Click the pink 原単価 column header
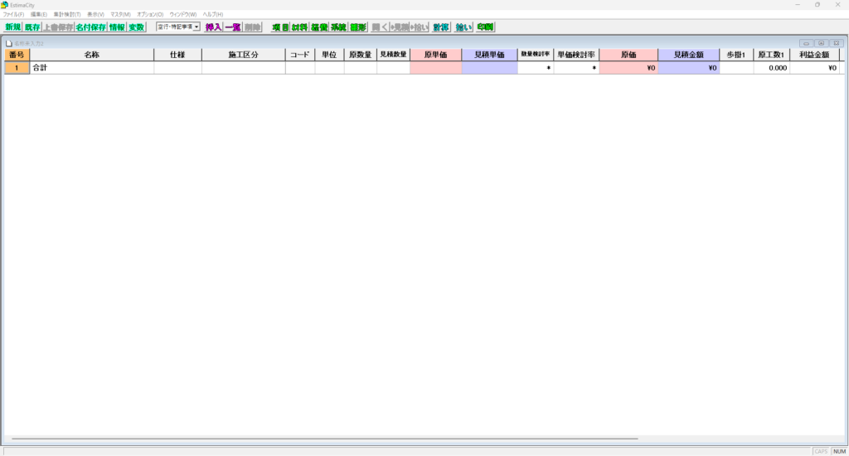The width and height of the screenshot is (849, 456). coord(436,55)
